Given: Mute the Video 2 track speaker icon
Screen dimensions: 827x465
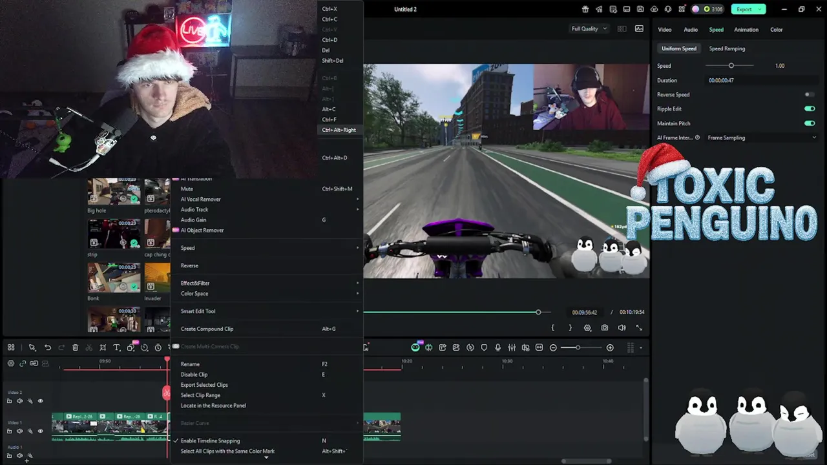Looking at the screenshot, I should (x=19, y=401).
